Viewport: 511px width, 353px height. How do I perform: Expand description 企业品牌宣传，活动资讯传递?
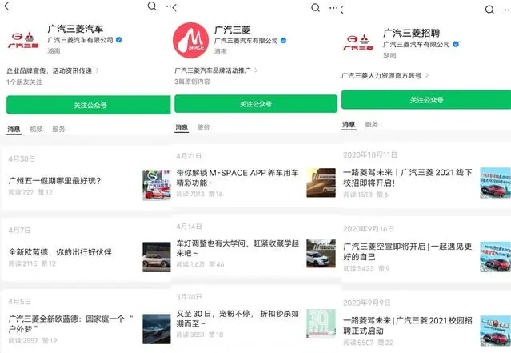tap(52, 70)
